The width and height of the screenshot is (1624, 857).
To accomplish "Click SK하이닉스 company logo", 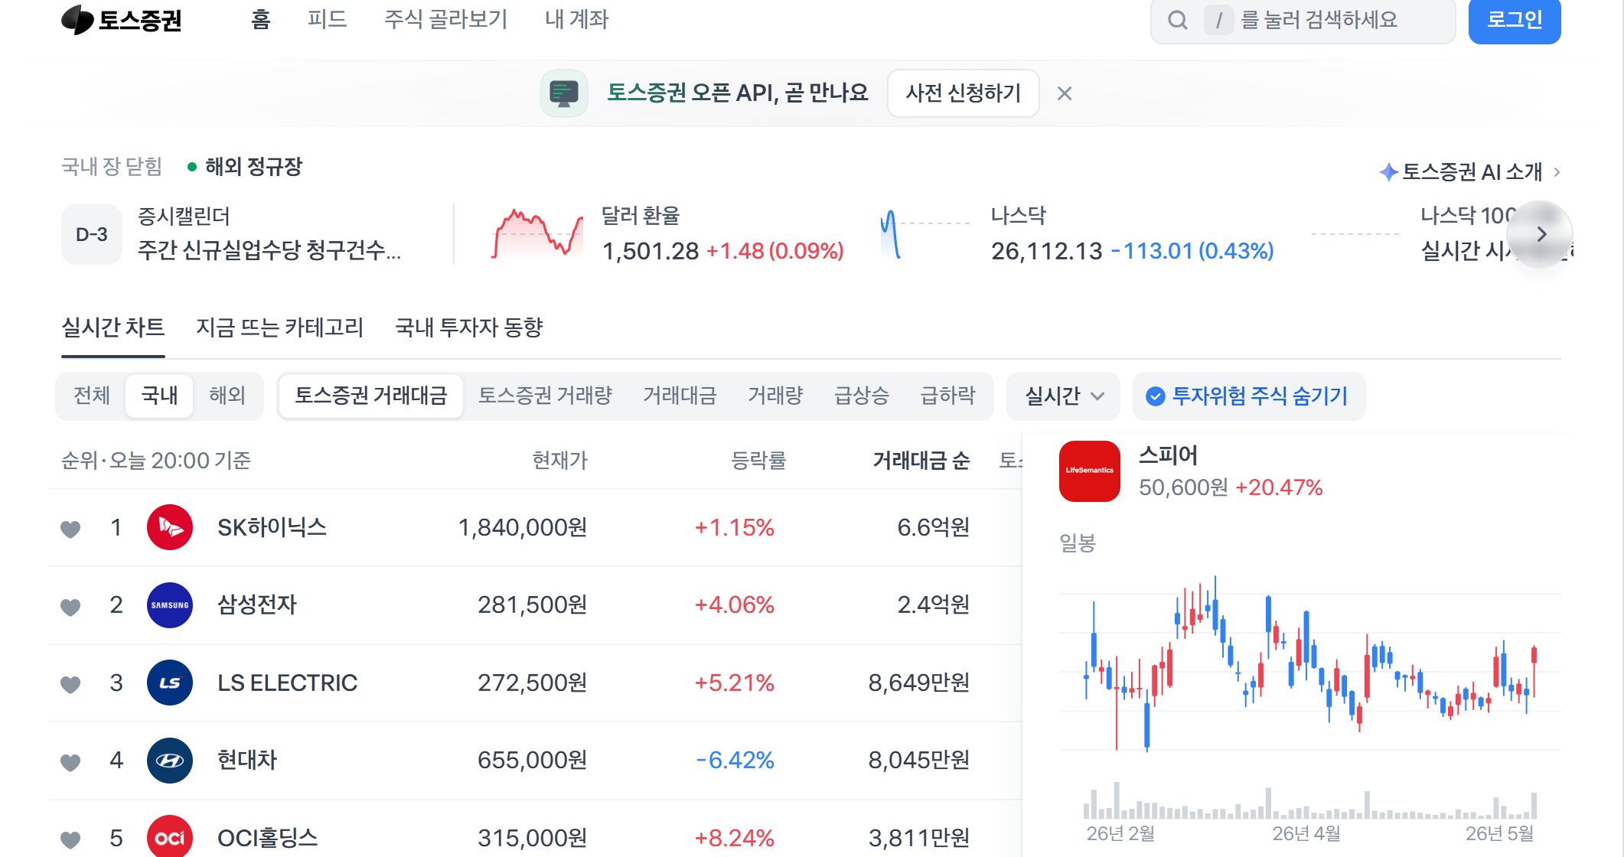I will [170, 527].
